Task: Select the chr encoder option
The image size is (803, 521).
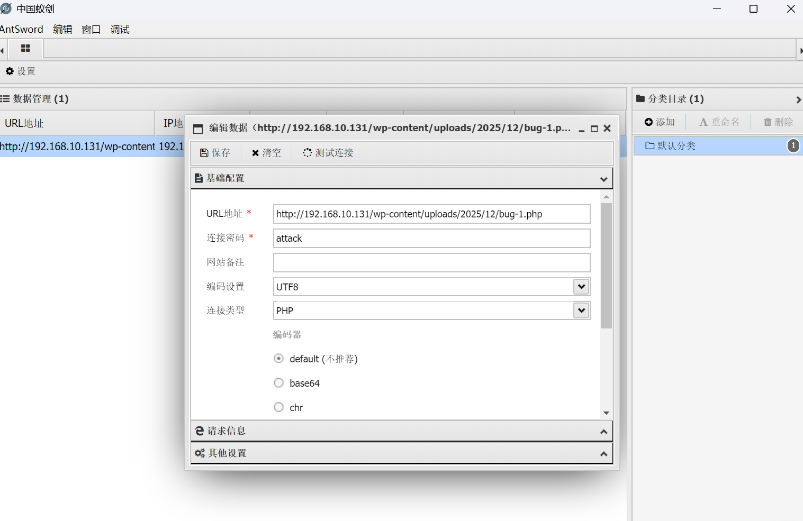Action: click(x=279, y=407)
